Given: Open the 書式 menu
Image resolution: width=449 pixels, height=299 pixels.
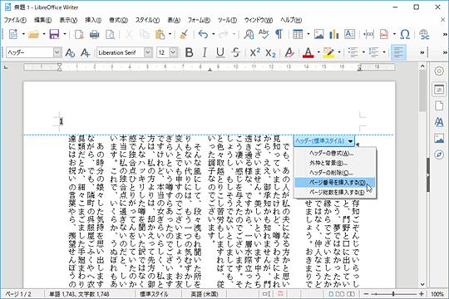Looking at the screenshot, I should pyautogui.click(x=118, y=20).
